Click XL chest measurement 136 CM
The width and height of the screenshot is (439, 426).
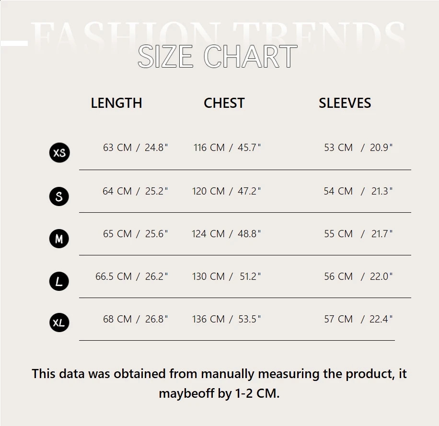208,319
